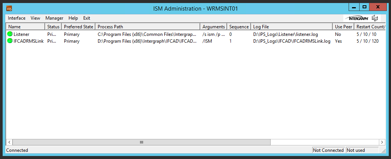
Task: Click the green Listener status icon
Action: coord(10,34)
